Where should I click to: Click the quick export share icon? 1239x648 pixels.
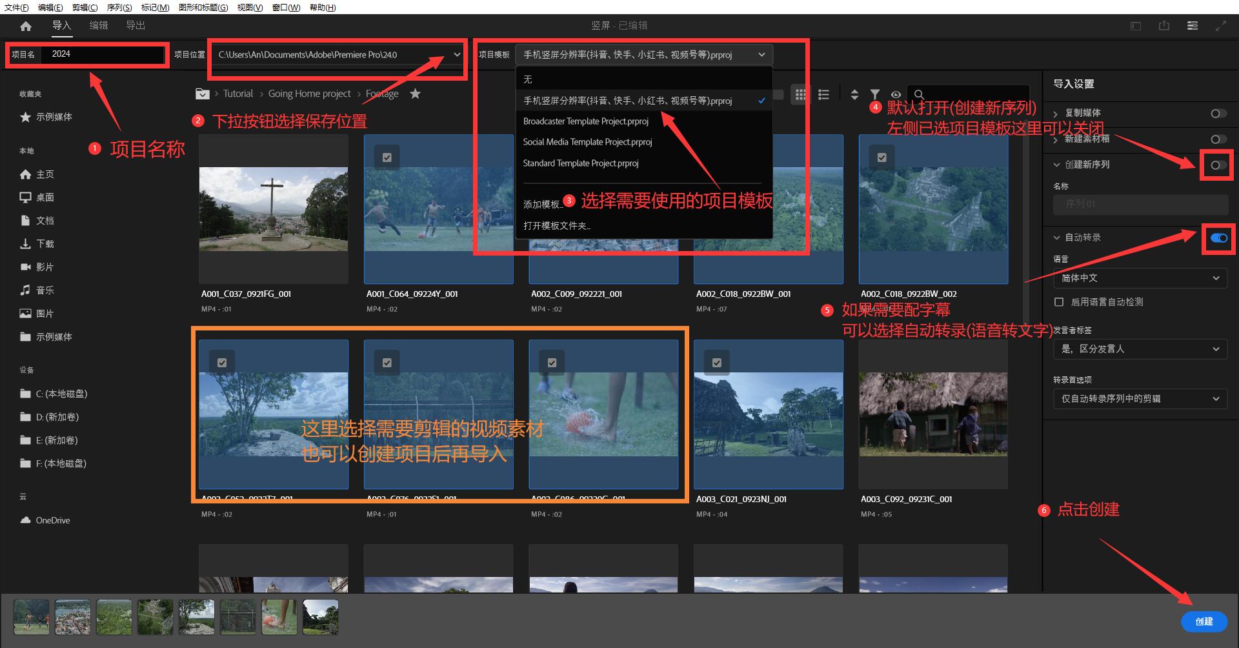pos(1164,26)
